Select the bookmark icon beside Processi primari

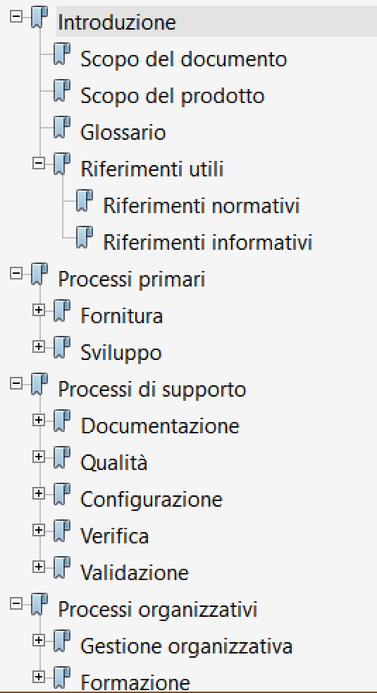39,276
